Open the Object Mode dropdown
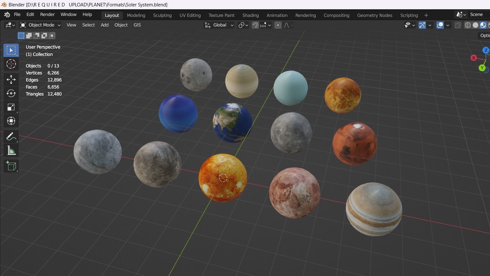 (40, 25)
